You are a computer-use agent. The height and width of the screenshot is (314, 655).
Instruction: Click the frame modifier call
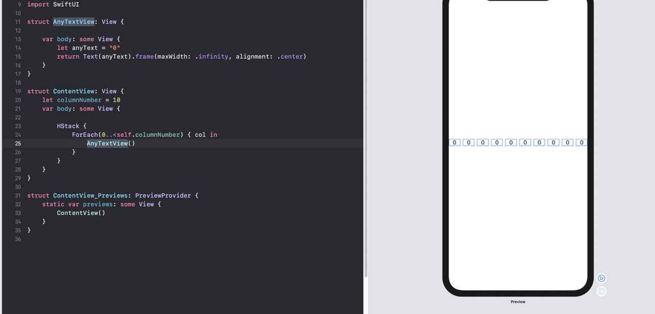[144, 56]
